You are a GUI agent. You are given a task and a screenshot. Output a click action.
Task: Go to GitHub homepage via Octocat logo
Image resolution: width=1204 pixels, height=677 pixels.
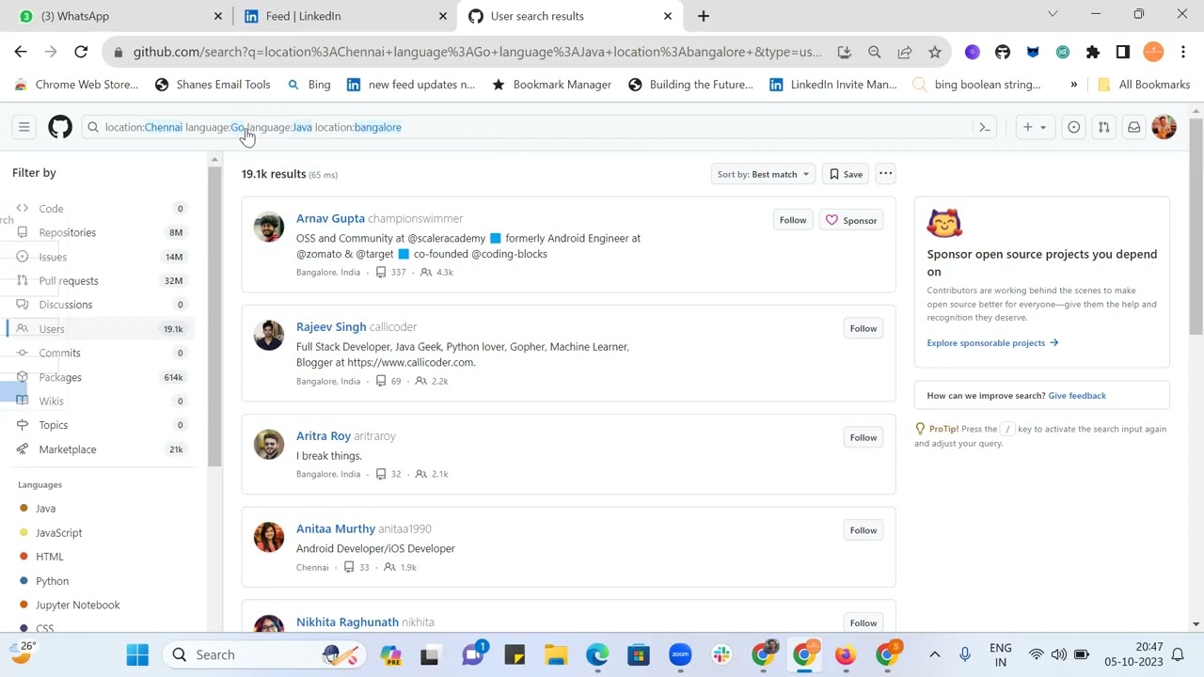point(60,127)
